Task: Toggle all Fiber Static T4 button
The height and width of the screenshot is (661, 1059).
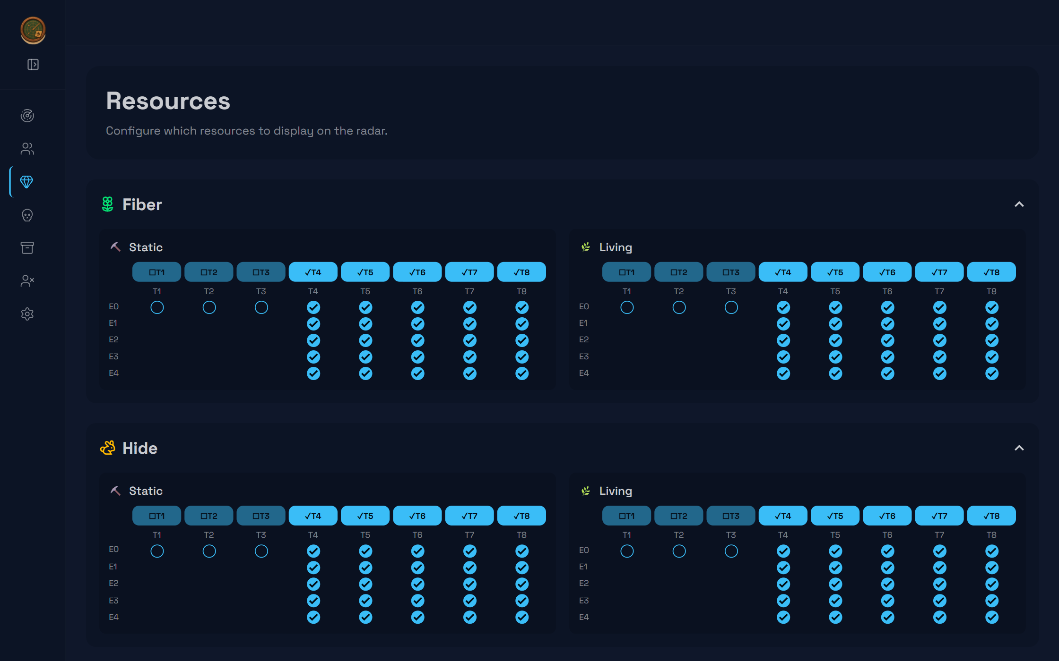Action: tap(313, 272)
